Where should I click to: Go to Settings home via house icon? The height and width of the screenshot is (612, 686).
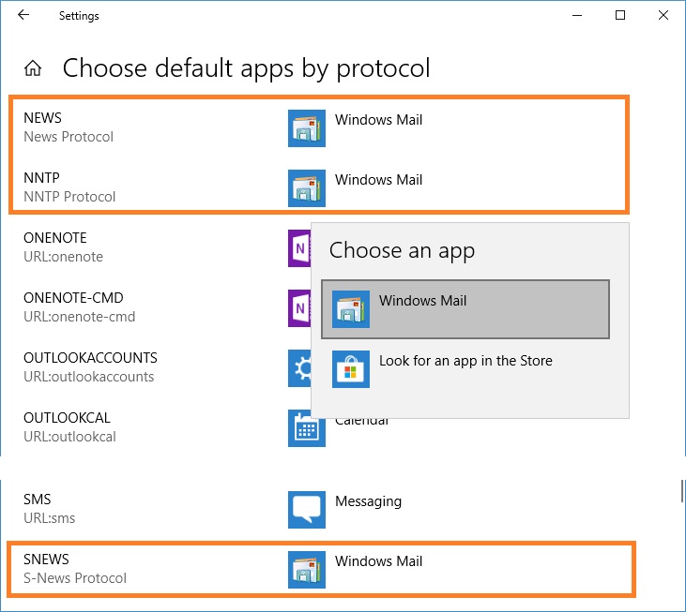pos(33,68)
